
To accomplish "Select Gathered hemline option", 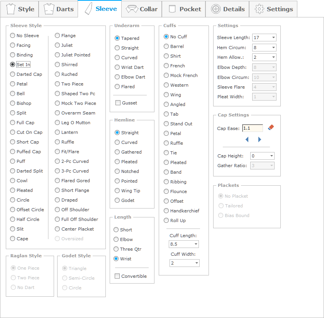I will pos(117,152).
